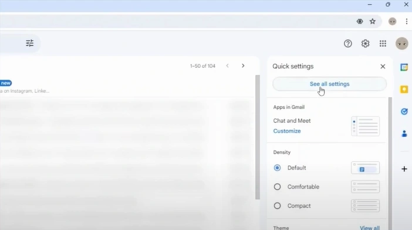Click the settings gear icon
The width and height of the screenshot is (412, 230).
click(365, 43)
